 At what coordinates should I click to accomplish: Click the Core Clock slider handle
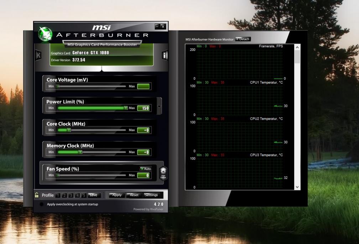point(69,130)
